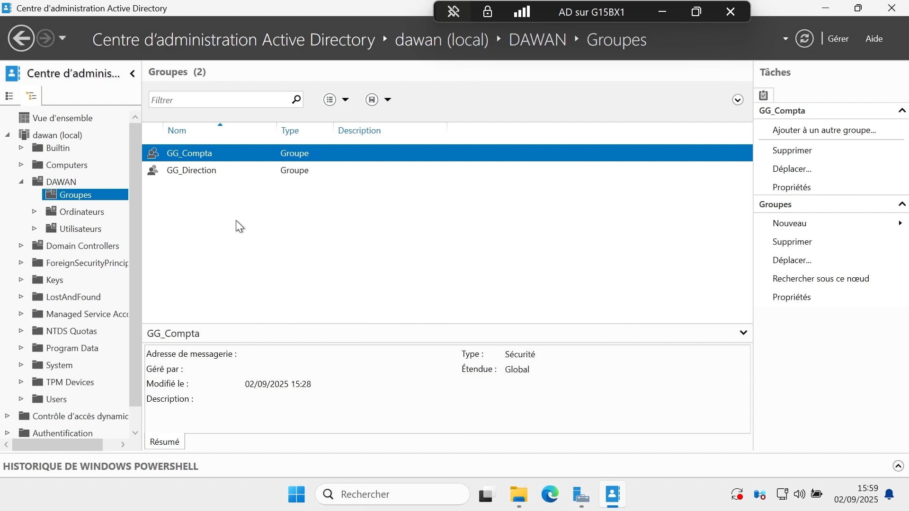
Task: Click the refresh icon near Gérer
Action: [804, 38]
